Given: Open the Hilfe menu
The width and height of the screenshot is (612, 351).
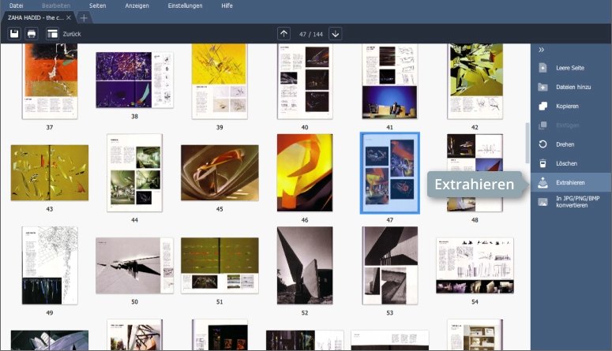Looking at the screenshot, I should [x=227, y=6].
